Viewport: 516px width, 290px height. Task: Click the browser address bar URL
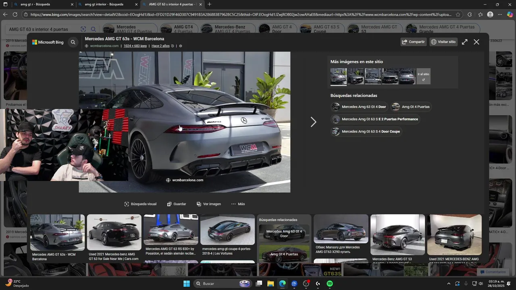tap(241, 14)
